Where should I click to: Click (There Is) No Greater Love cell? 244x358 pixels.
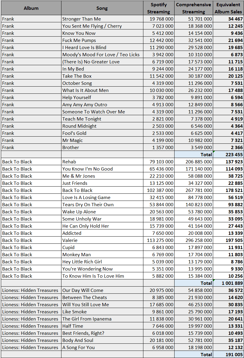(102, 62)
